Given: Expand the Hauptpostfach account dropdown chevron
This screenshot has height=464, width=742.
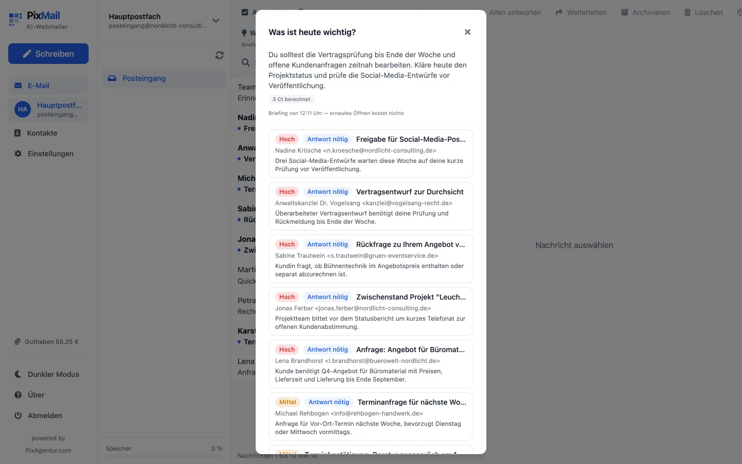Looking at the screenshot, I should point(216,21).
